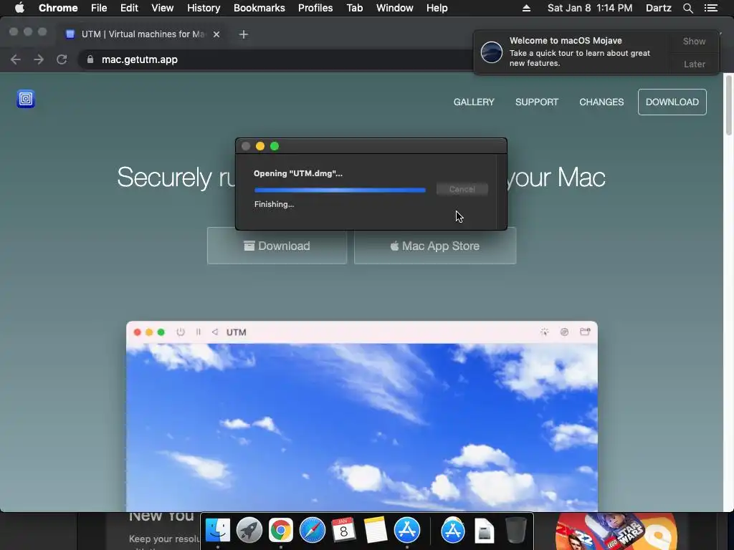Click the address bar showing mac.getutm.app
The height and width of the screenshot is (550, 734).
[x=276, y=59]
